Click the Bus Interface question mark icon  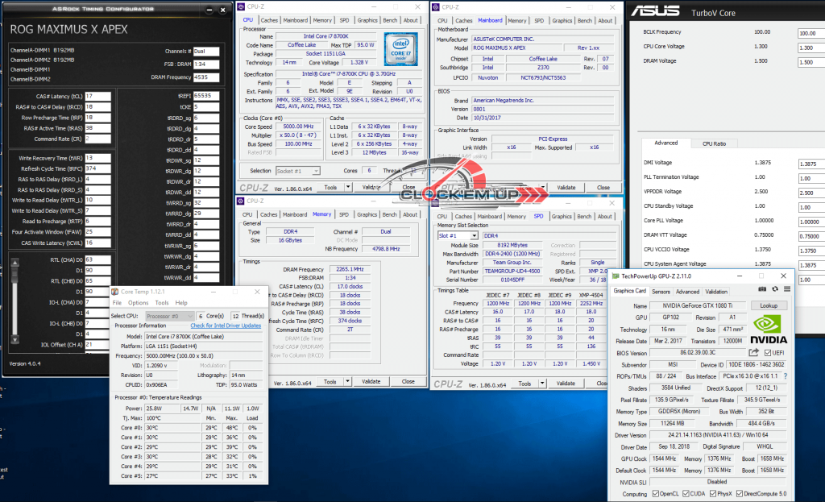coord(786,375)
